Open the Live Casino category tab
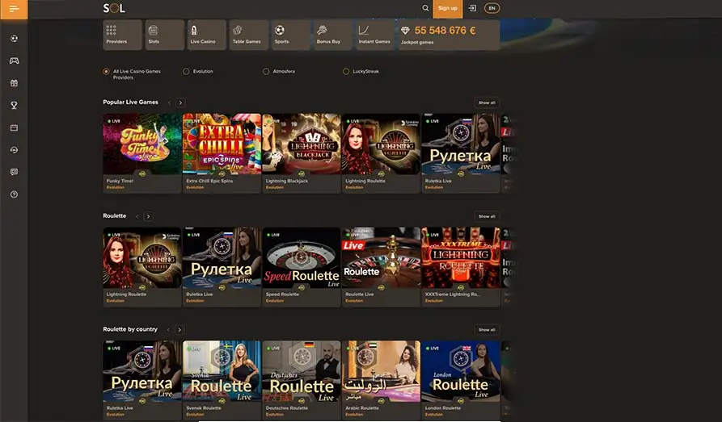 [x=206, y=35]
